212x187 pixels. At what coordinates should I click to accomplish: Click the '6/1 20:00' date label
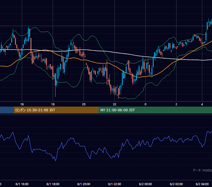click(84, 184)
